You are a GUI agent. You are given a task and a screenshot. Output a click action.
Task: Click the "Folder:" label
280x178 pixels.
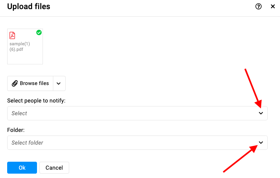[16, 130]
